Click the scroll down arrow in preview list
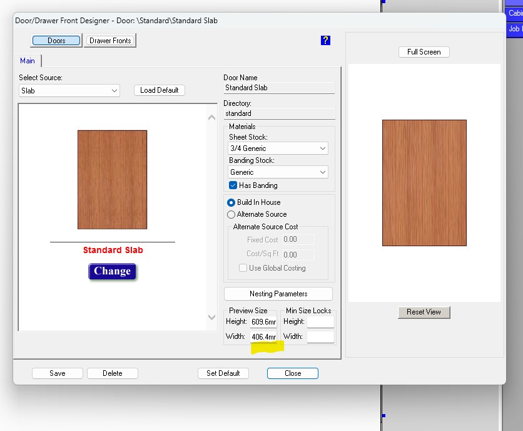The width and height of the screenshot is (523, 431). [211, 318]
